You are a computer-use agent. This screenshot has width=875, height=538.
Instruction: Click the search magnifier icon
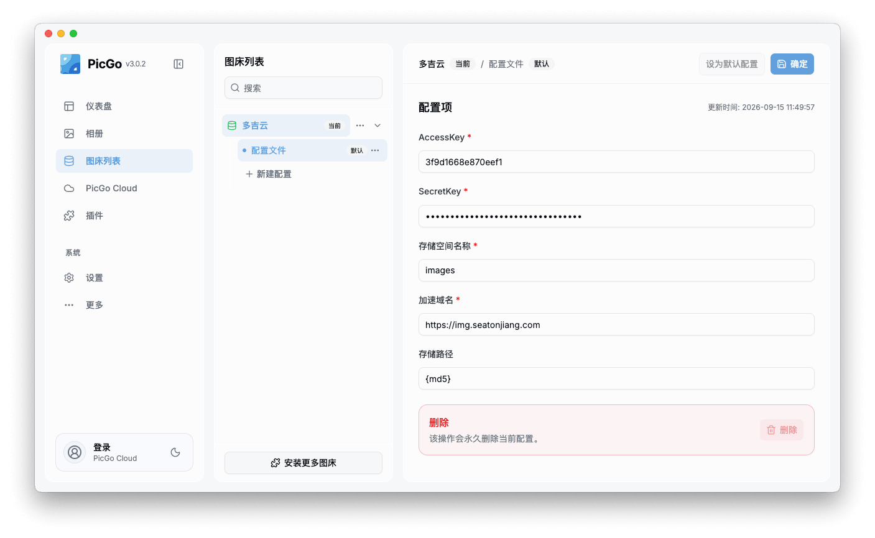click(x=235, y=88)
